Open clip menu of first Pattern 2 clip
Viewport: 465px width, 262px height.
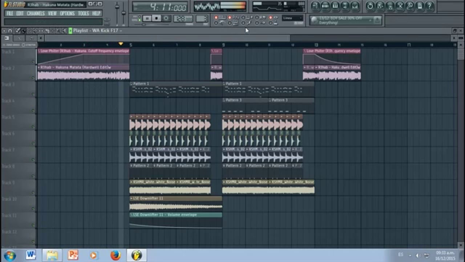132,166
